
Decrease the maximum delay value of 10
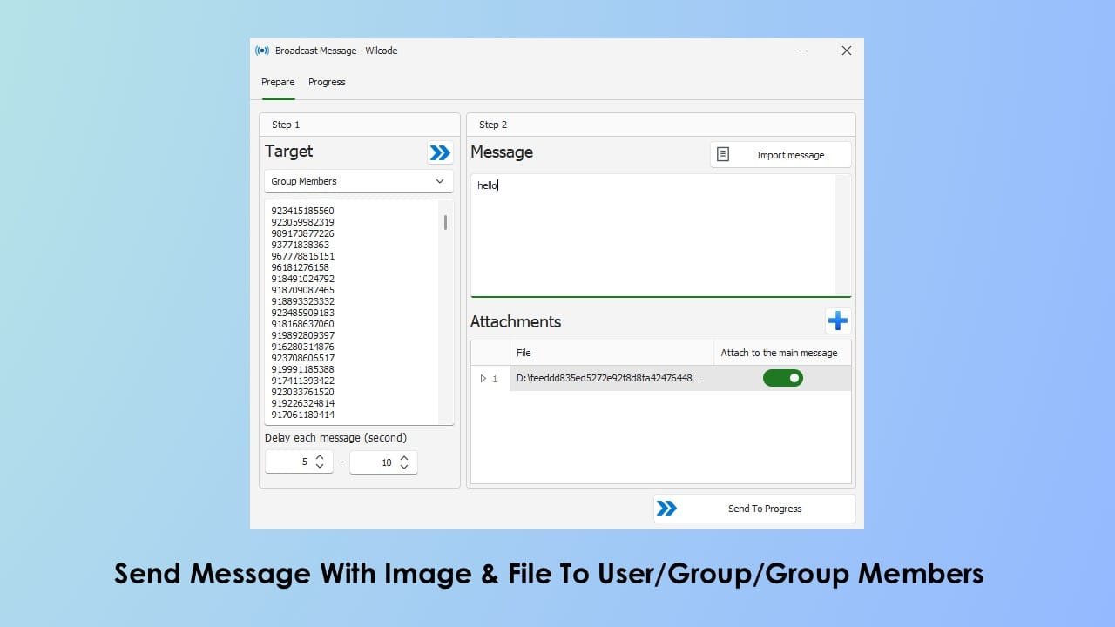point(404,467)
